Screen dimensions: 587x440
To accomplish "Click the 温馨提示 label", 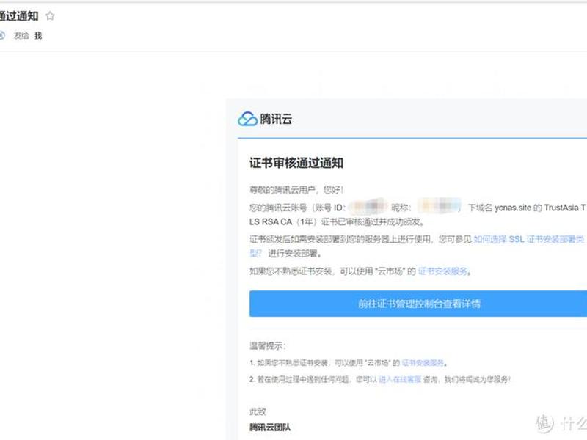I will coord(267,345).
